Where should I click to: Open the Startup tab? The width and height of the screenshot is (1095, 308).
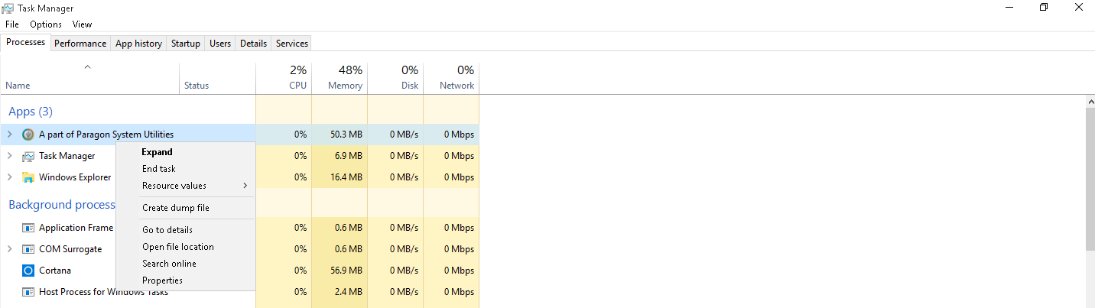pyautogui.click(x=186, y=44)
